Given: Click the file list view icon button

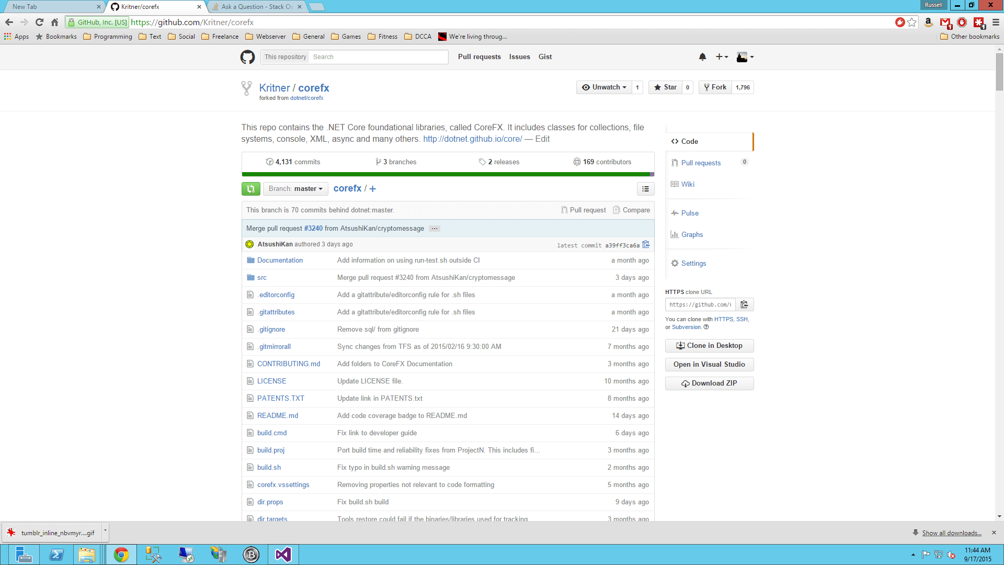Looking at the screenshot, I should click(645, 189).
